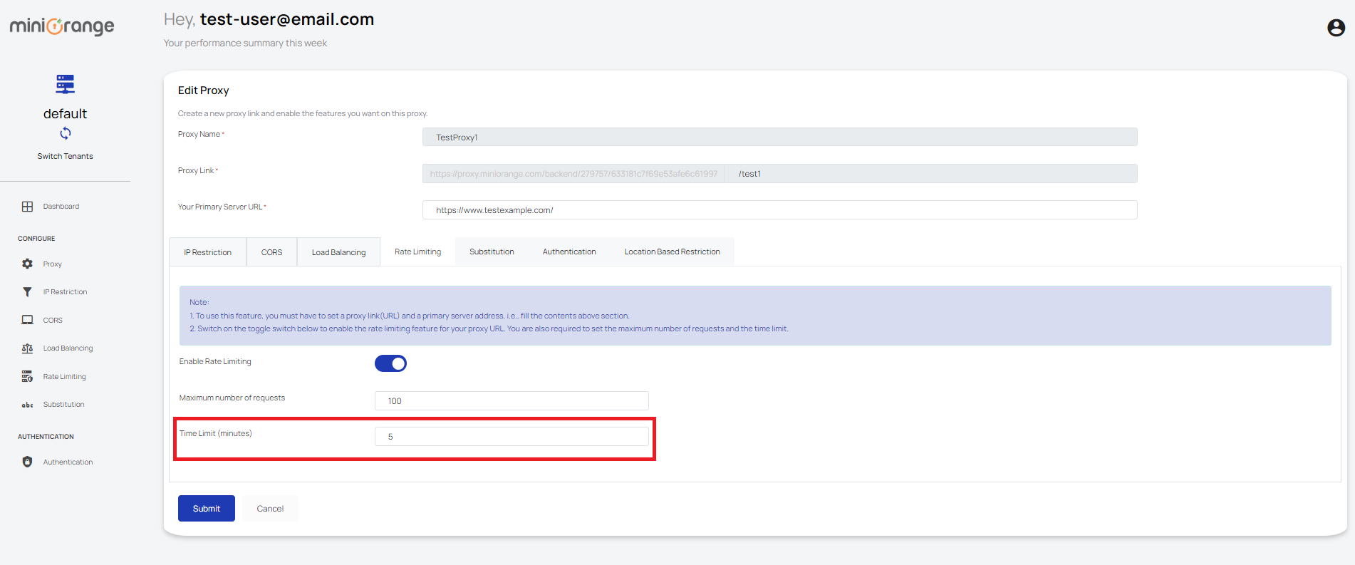Image resolution: width=1355 pixels, height=565 pixels.
Task: Open Authentication in the sidebar menu
Action: pyautogui.click(x=68, y=462)
